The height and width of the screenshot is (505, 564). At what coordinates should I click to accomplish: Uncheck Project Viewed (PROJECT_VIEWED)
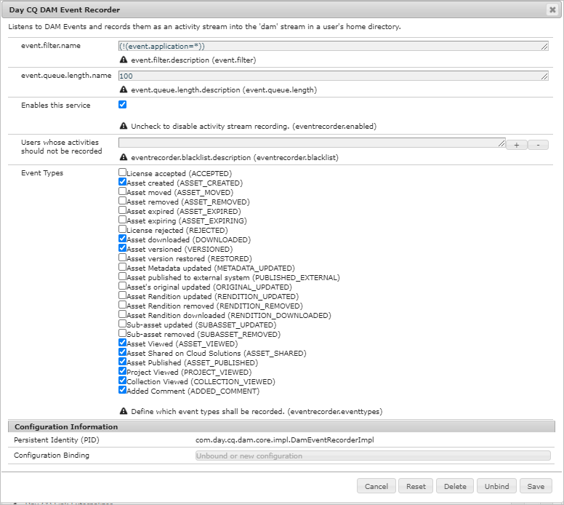pyautogui.click(x=122, y=371)
